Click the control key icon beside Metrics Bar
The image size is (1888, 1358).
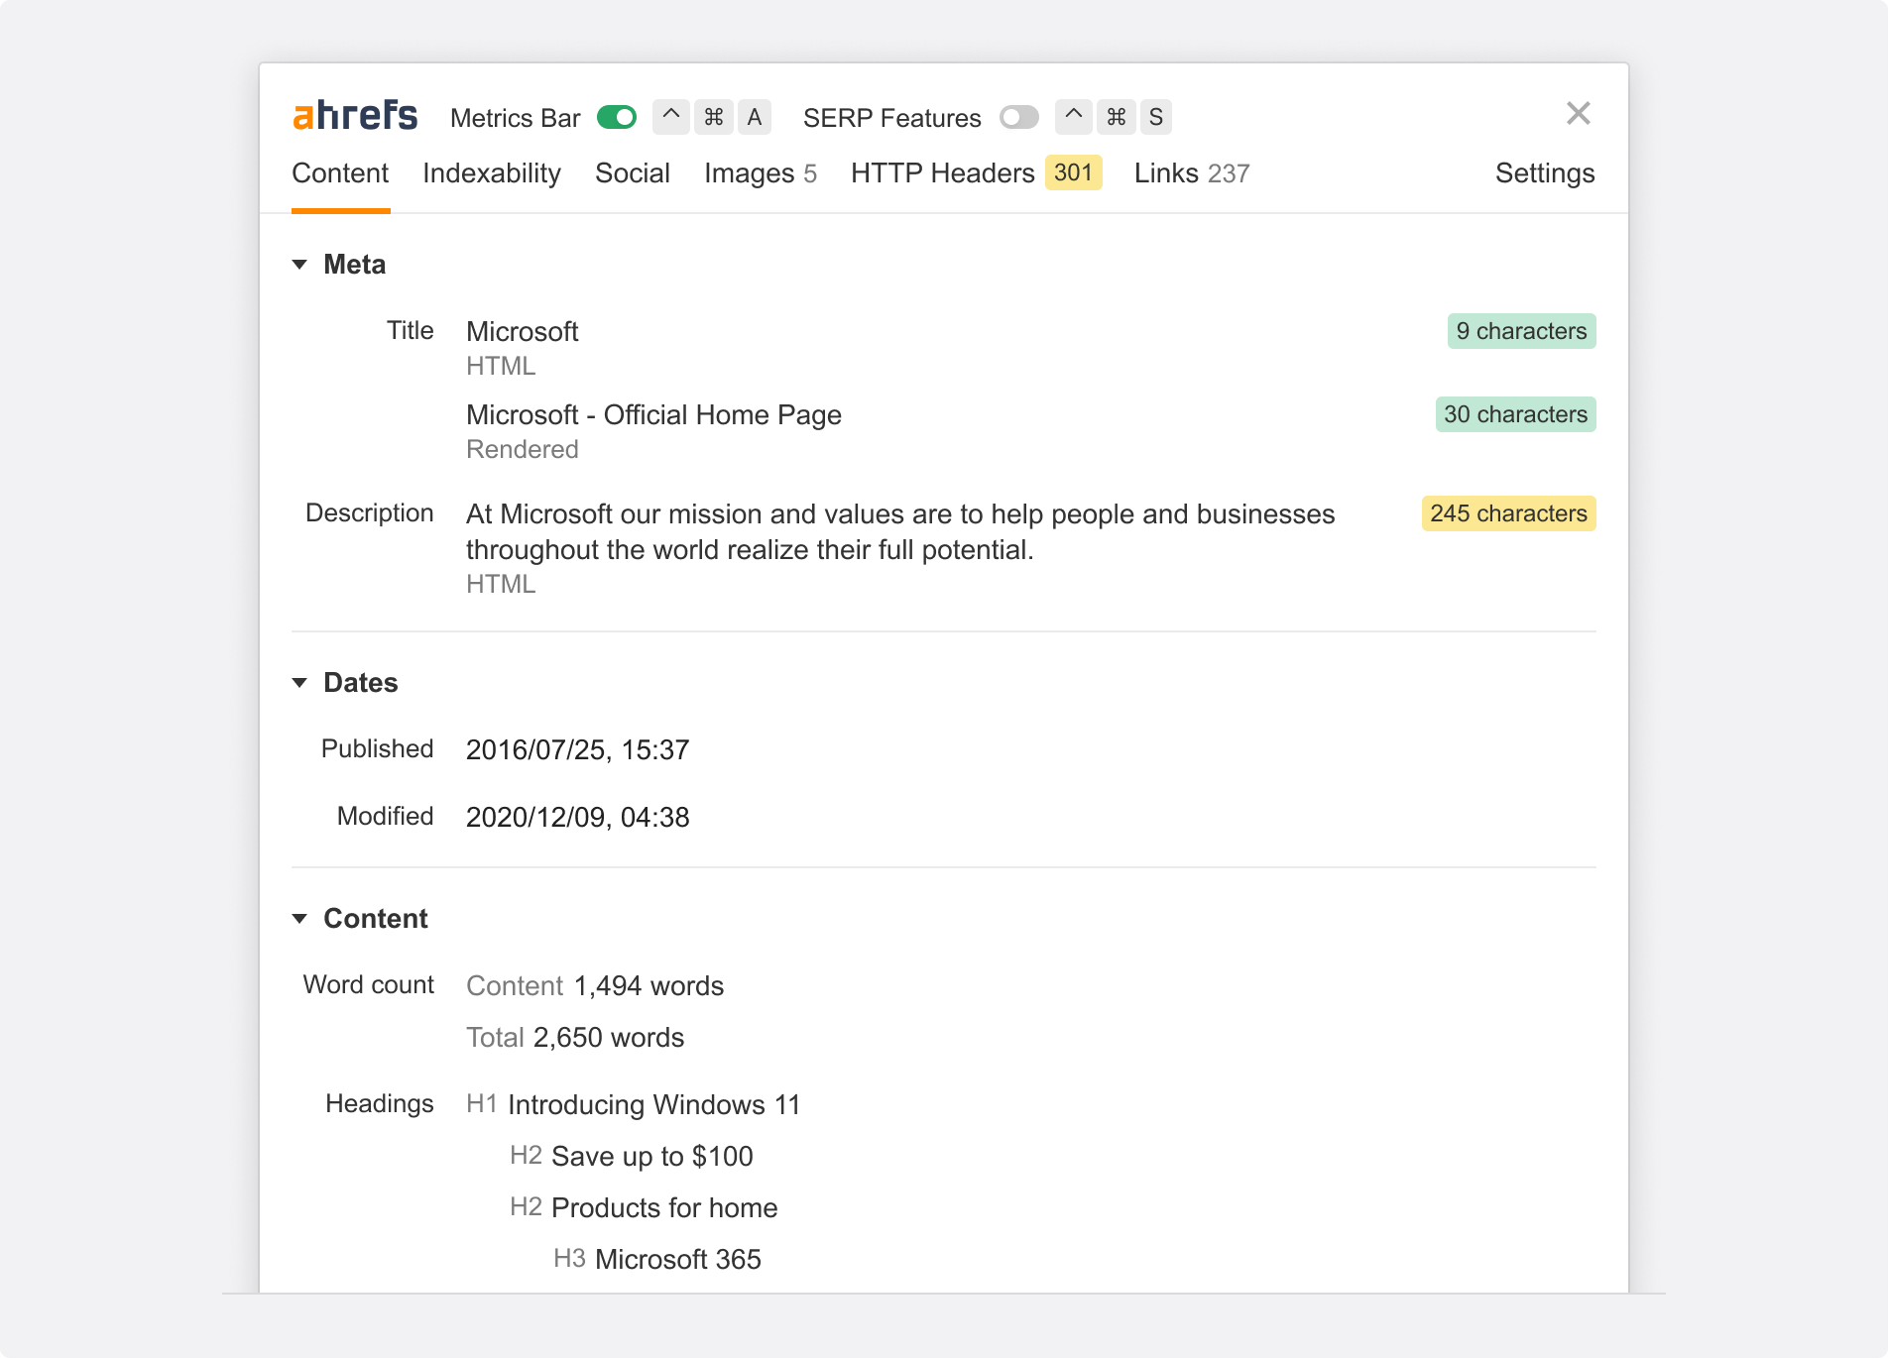point(671,117)
